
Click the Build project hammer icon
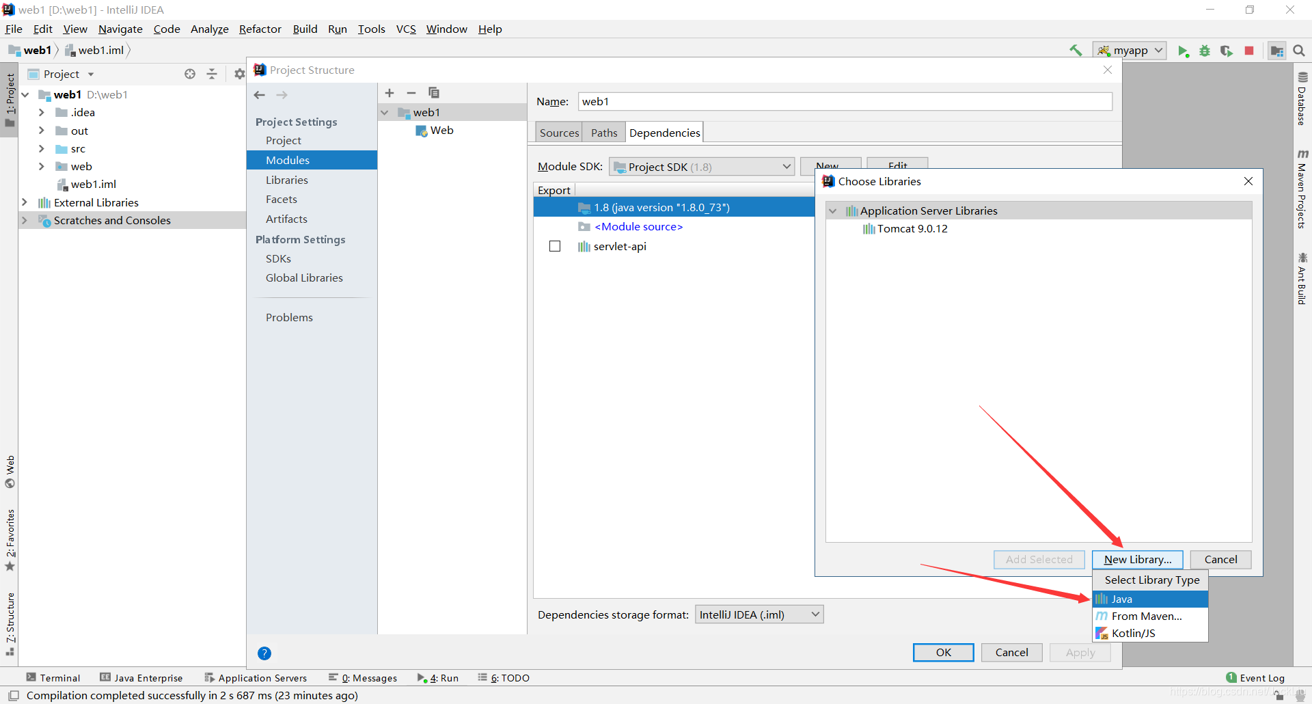[1076, 50]
